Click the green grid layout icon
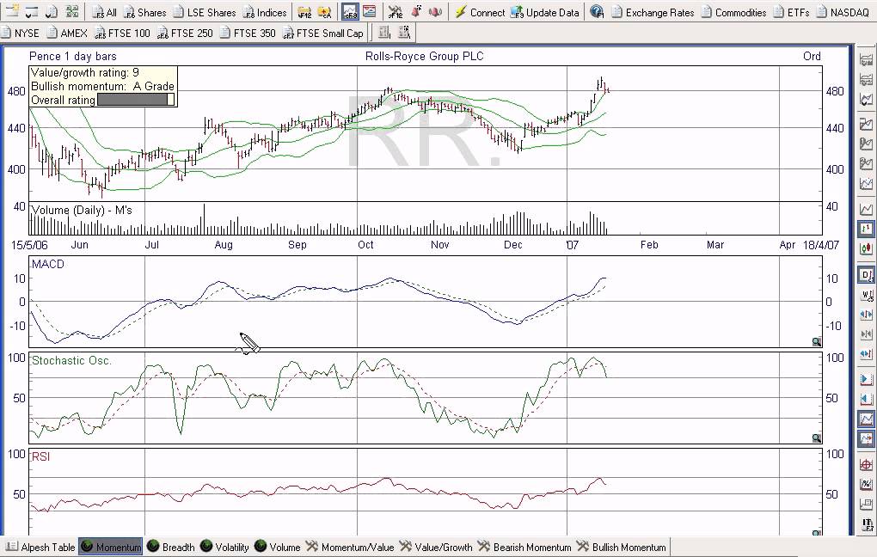The height and width of the screenshot is (557, 877). click(x=71, y=12)
